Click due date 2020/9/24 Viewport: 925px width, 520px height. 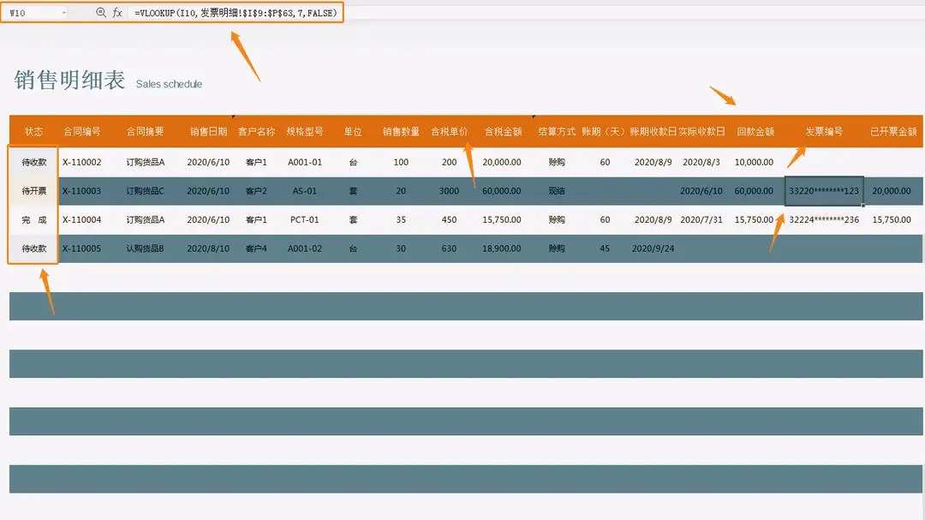coord(653,248)
